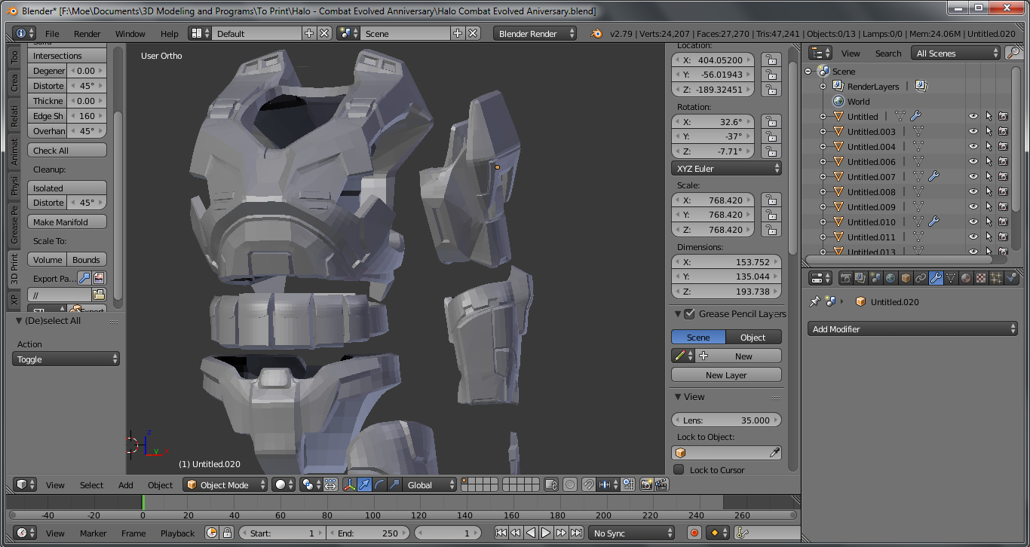Open the Add Modifier dropdown
The image size is (1030, 547).
(x=913, y=329)
